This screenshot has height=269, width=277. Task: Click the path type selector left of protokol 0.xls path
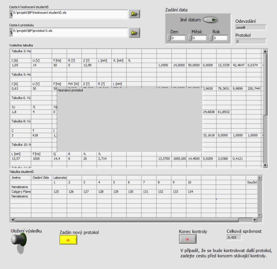tap(11, 32)
